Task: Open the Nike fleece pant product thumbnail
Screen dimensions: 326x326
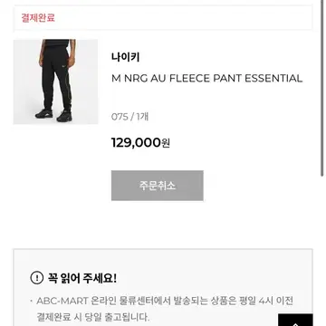Action: click(x=55, y=81)
